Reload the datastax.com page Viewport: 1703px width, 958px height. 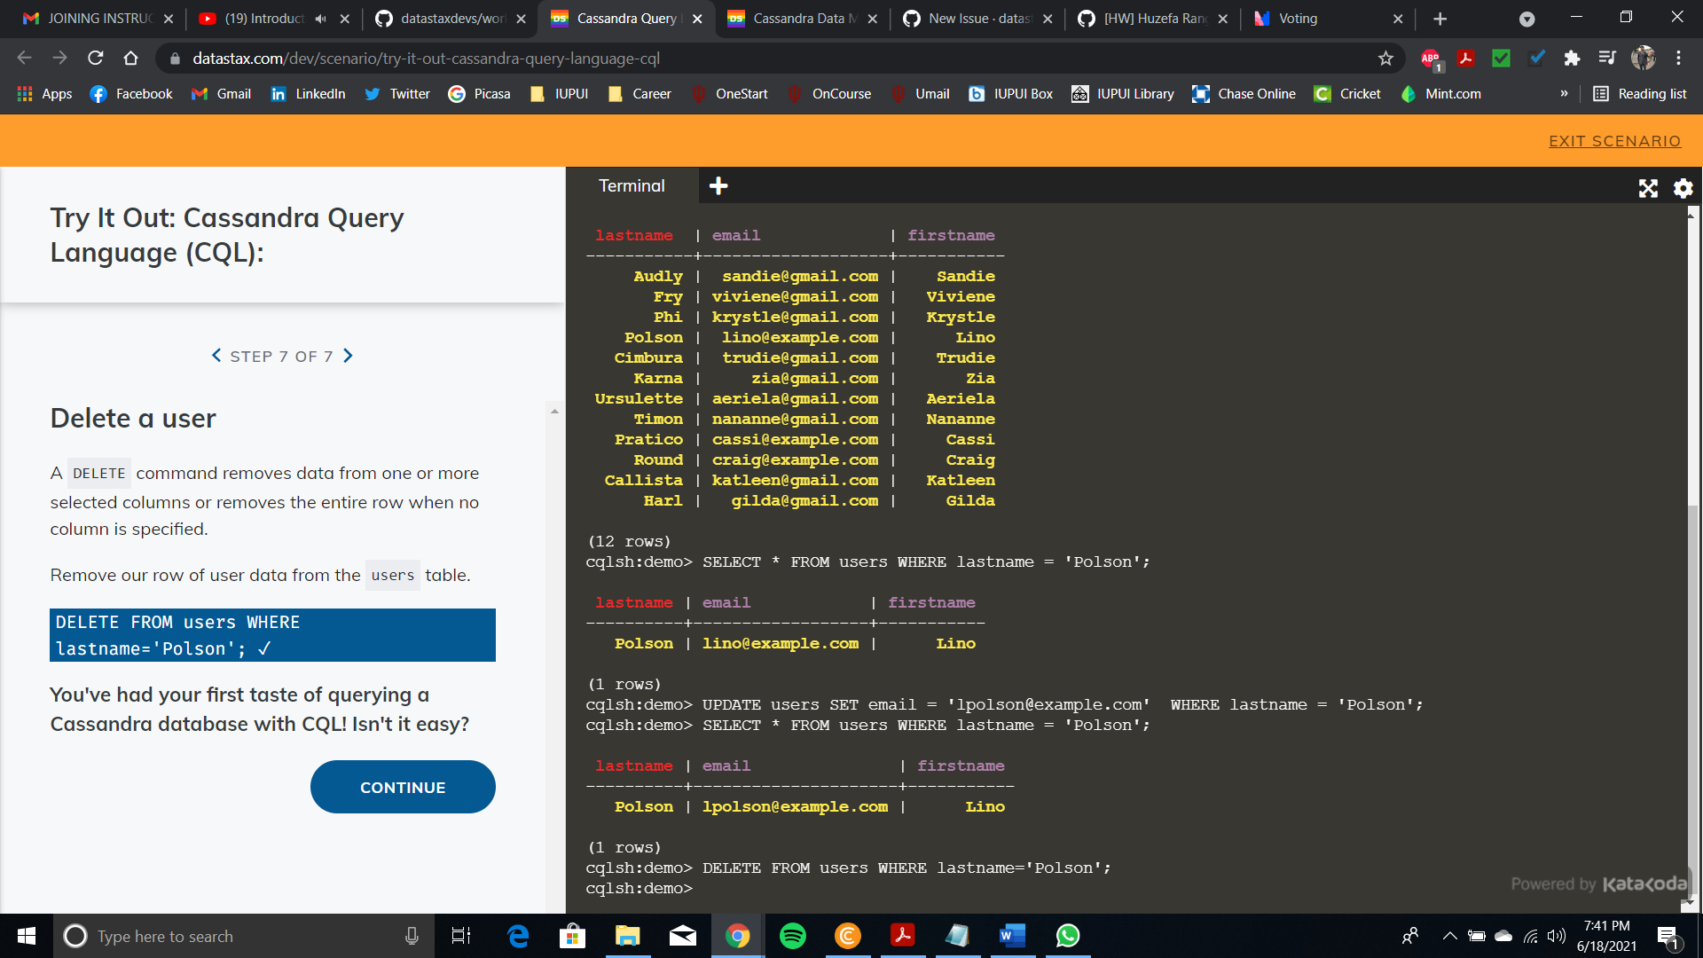96,58
